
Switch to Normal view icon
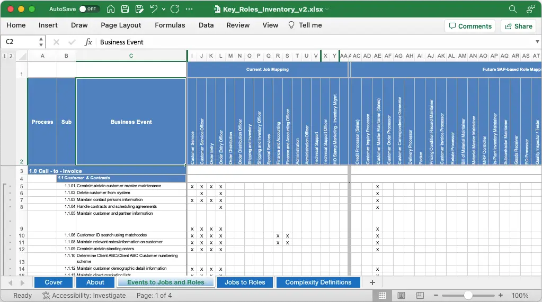[x=383, y=296]
